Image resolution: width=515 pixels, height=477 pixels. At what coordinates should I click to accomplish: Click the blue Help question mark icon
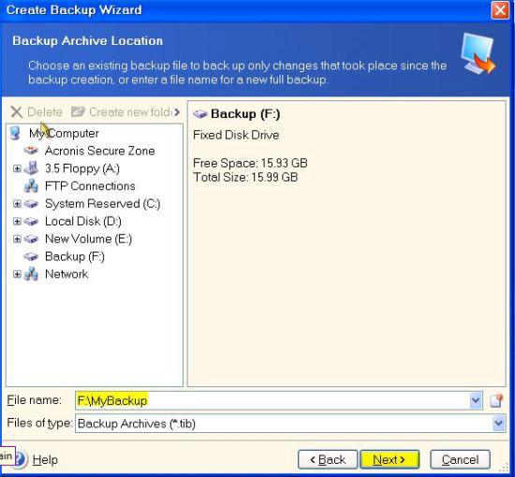click(21, 459)
